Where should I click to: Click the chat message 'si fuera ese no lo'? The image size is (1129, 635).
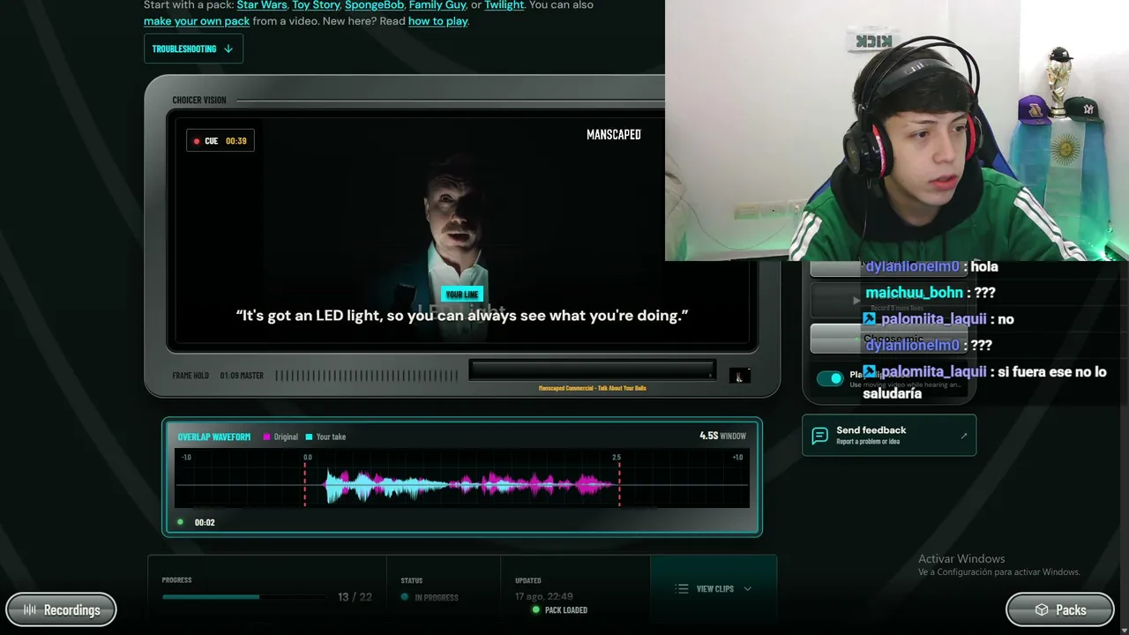tap(1052, 372)
